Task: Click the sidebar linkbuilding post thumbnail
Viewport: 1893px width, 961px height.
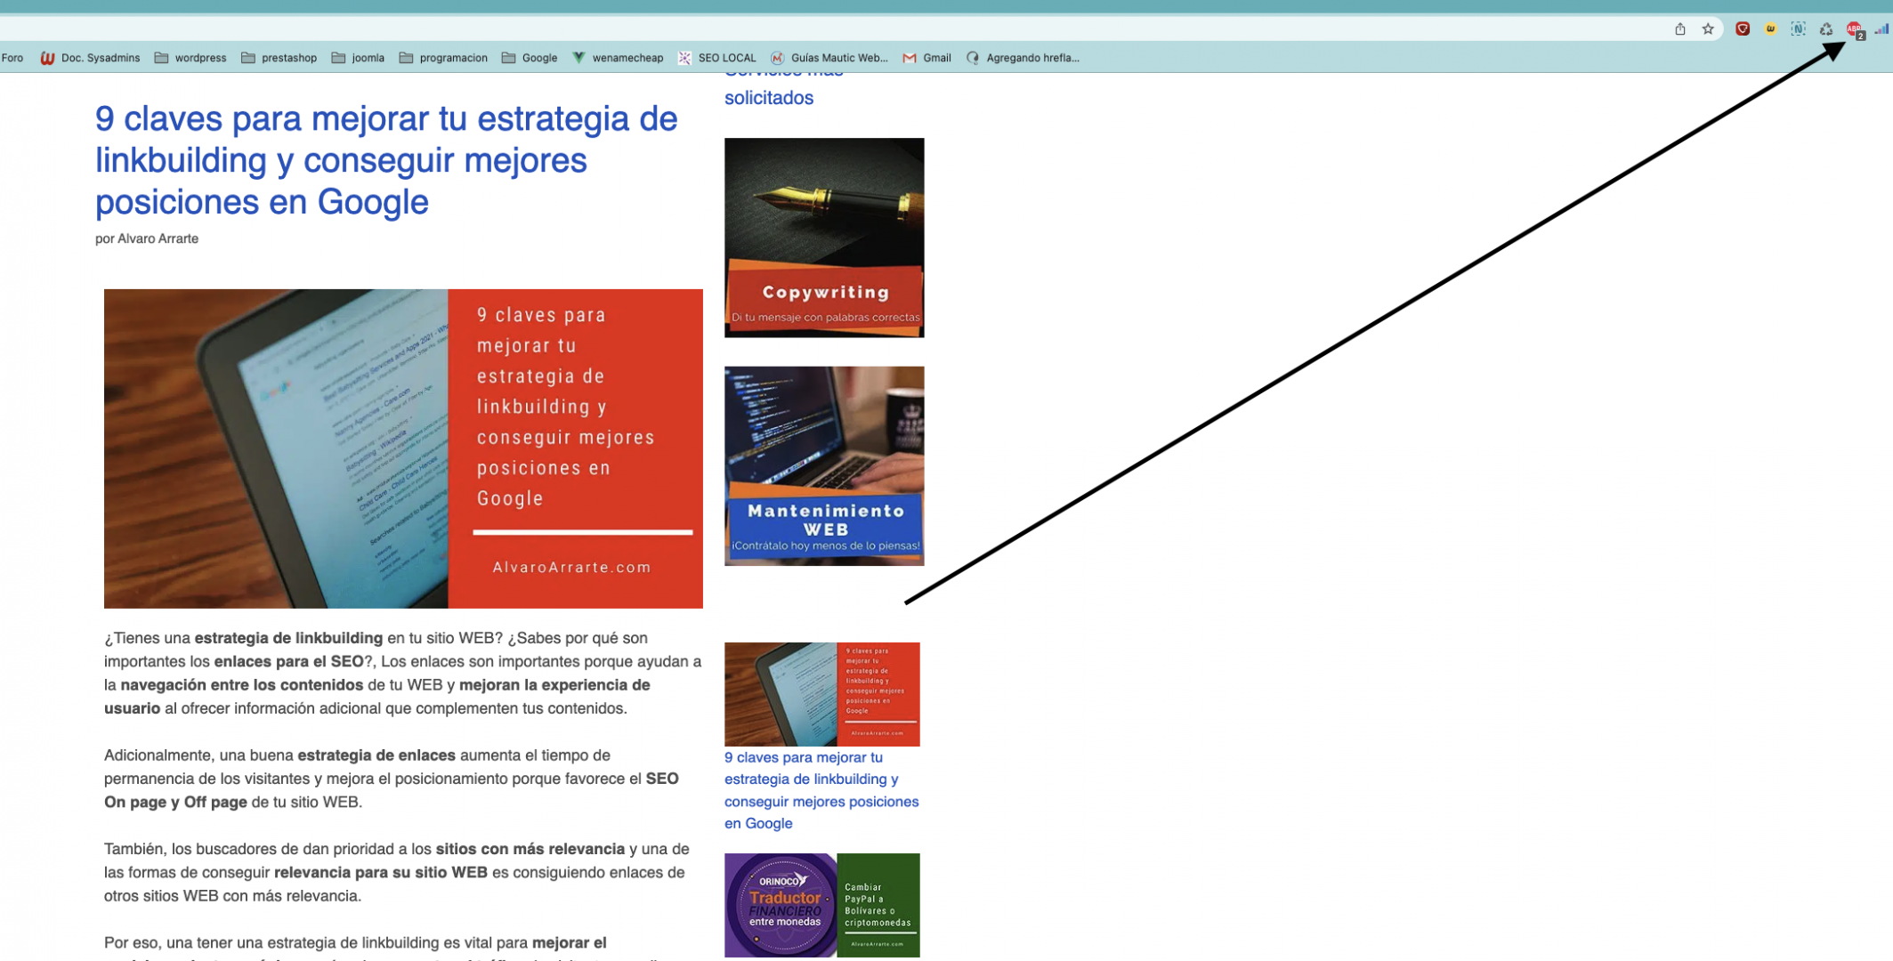Action: click(x=822, y=694)
